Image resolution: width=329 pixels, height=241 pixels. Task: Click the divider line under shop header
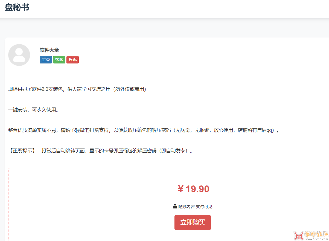(x=164, y=72)
